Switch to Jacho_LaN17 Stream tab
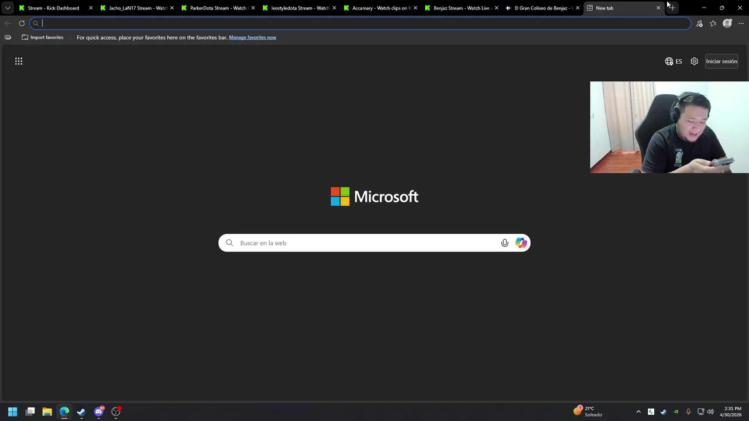Viewport: 749px width, 421px height. pos(138,8)
